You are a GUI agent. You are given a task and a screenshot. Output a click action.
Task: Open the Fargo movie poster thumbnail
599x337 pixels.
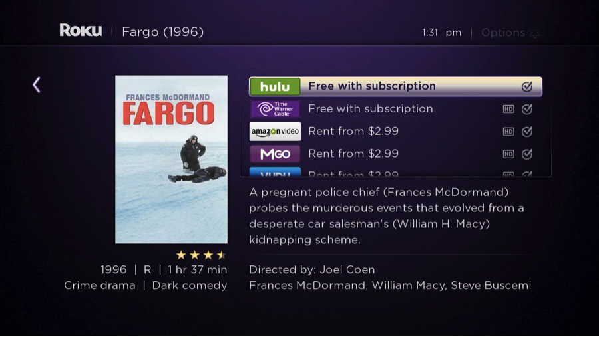click(x=171, y=160)
